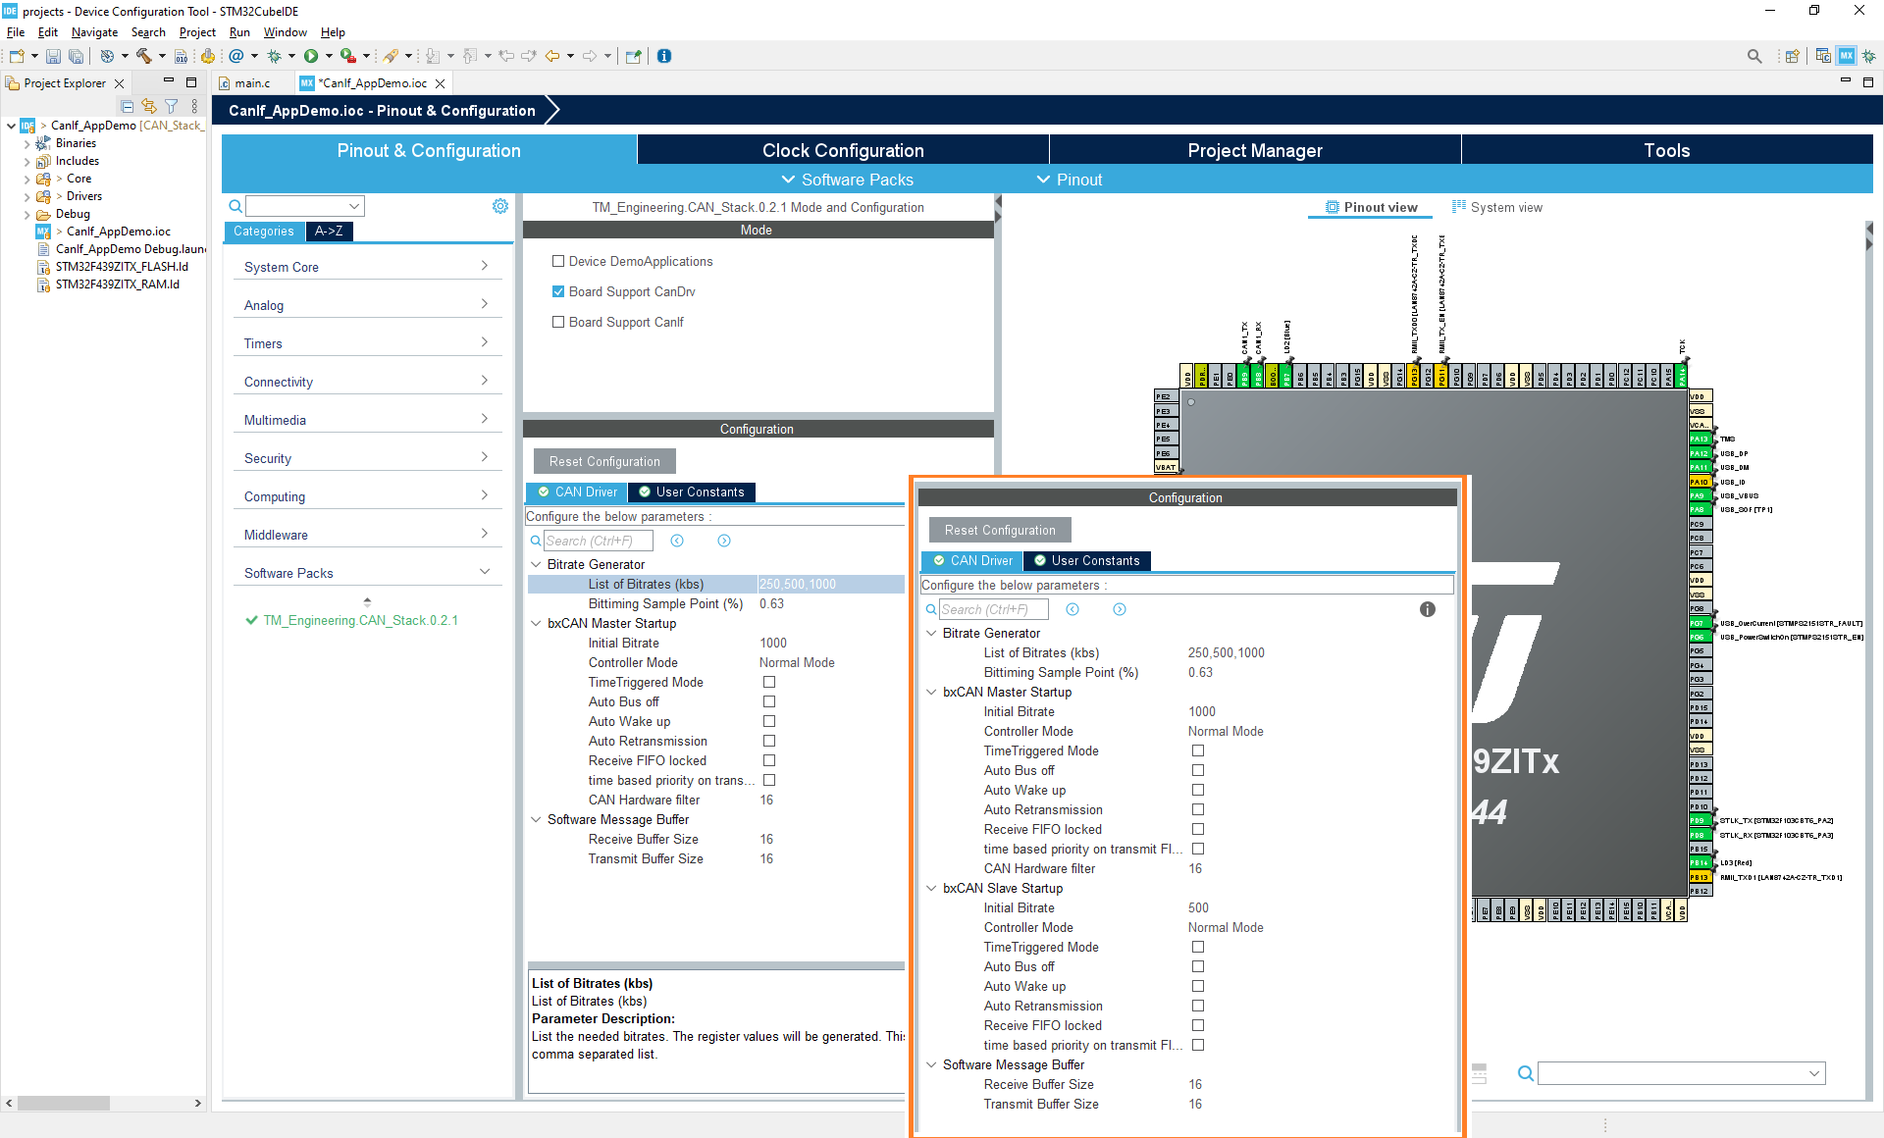The width and height of the screenshot is (1884, 1138).
Task: Go back with the yellow left arrow icon
Action: pyautogui.click(x=552, y=56)
